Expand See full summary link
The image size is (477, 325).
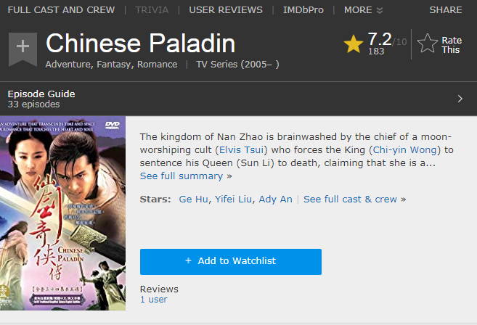[182, 176]
